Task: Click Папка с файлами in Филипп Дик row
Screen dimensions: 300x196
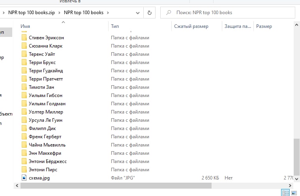Action: [x=130, y=128]
